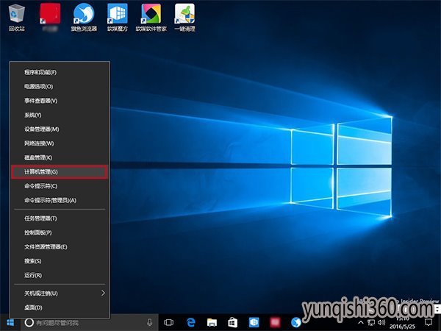The width and height of the screenshot is (441, 331).
Task: Choose 文件资源管理器(E) in the menu
Action: click(60, 247)
